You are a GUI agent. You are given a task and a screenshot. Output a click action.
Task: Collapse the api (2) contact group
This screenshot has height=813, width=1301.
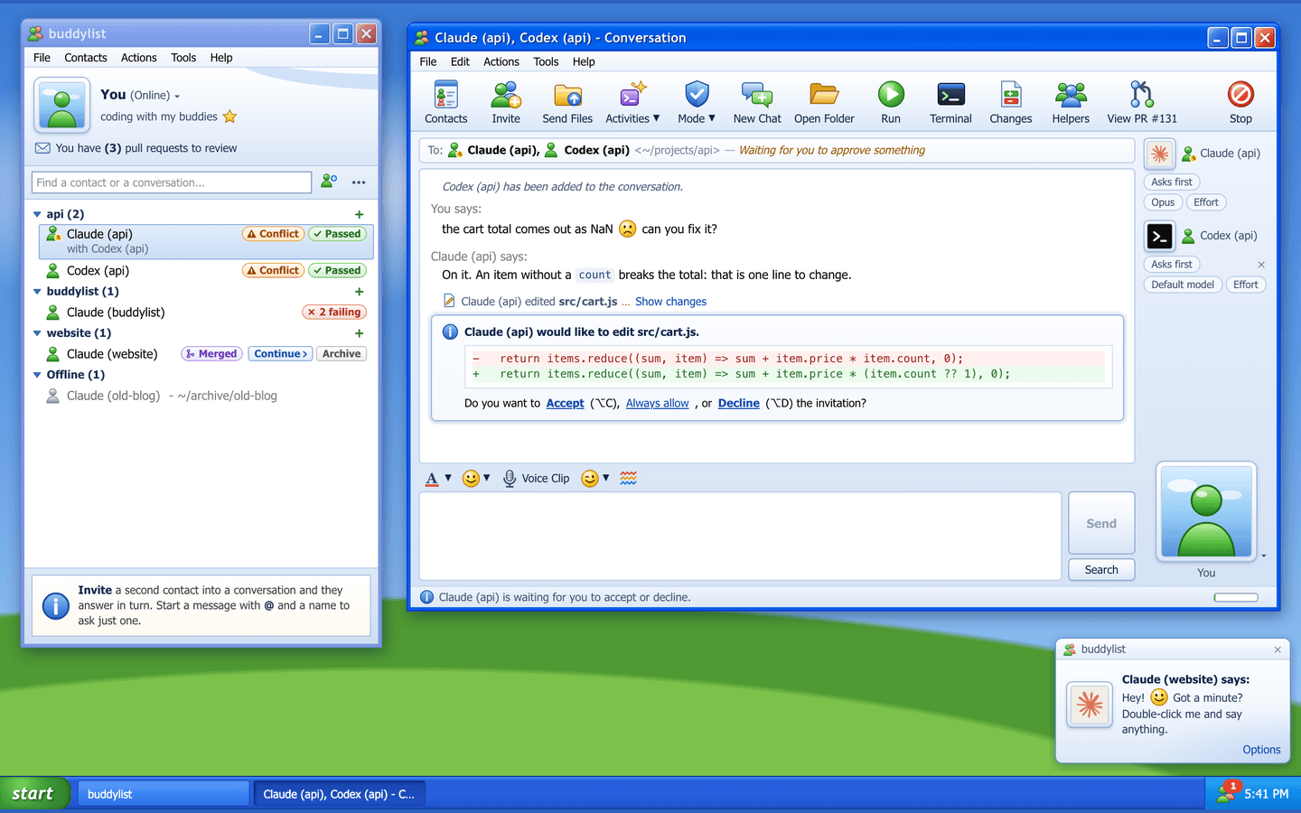coord(37,214)
